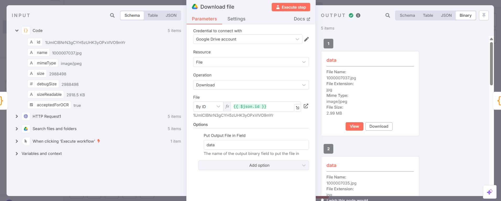Switch File field to fx expression mode
This screenshot has width=501, height=201.
(x=227, y=107)
